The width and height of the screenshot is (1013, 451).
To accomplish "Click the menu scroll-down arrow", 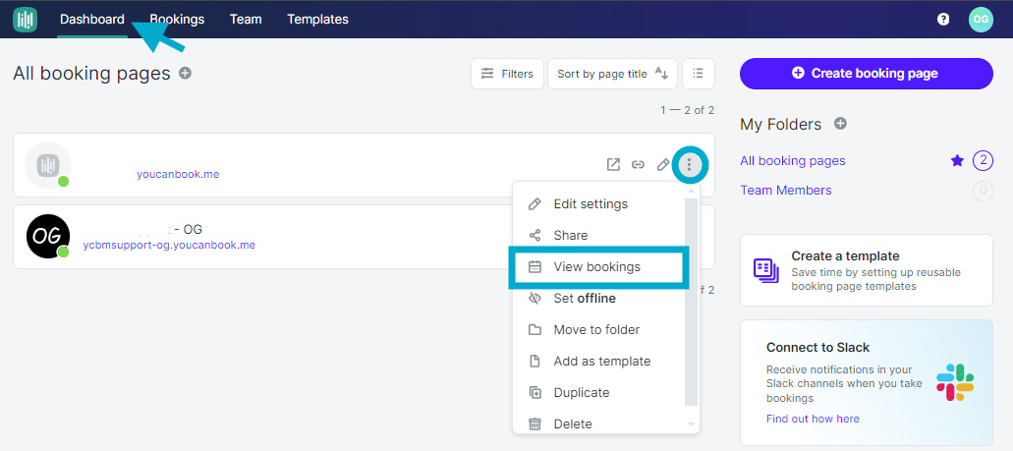I will click(692, 424).
